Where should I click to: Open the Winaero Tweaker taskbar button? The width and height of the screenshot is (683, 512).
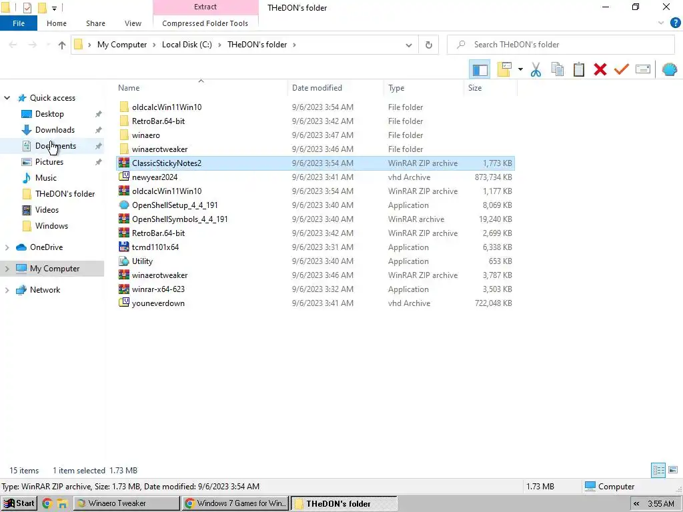126,504
